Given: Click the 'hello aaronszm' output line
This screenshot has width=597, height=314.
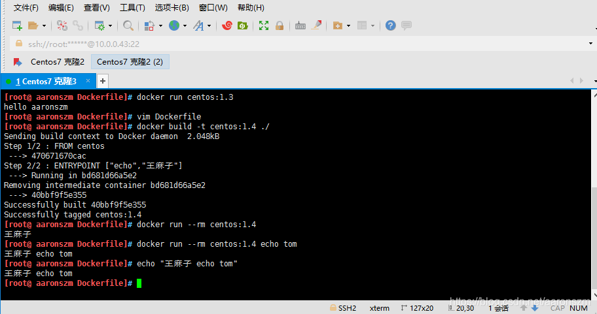Looking at the screenshot, I should pyautogui.click(x=36, y=107).
